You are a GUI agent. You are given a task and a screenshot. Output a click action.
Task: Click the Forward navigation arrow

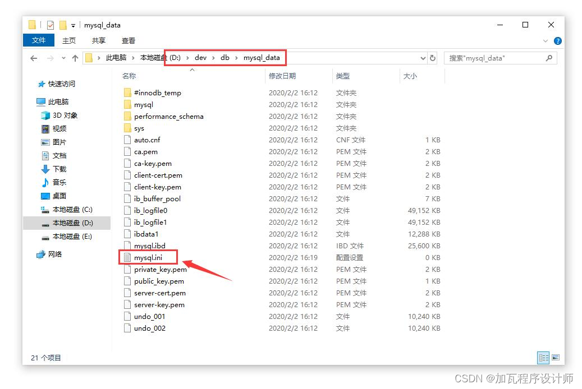(50, 58)
